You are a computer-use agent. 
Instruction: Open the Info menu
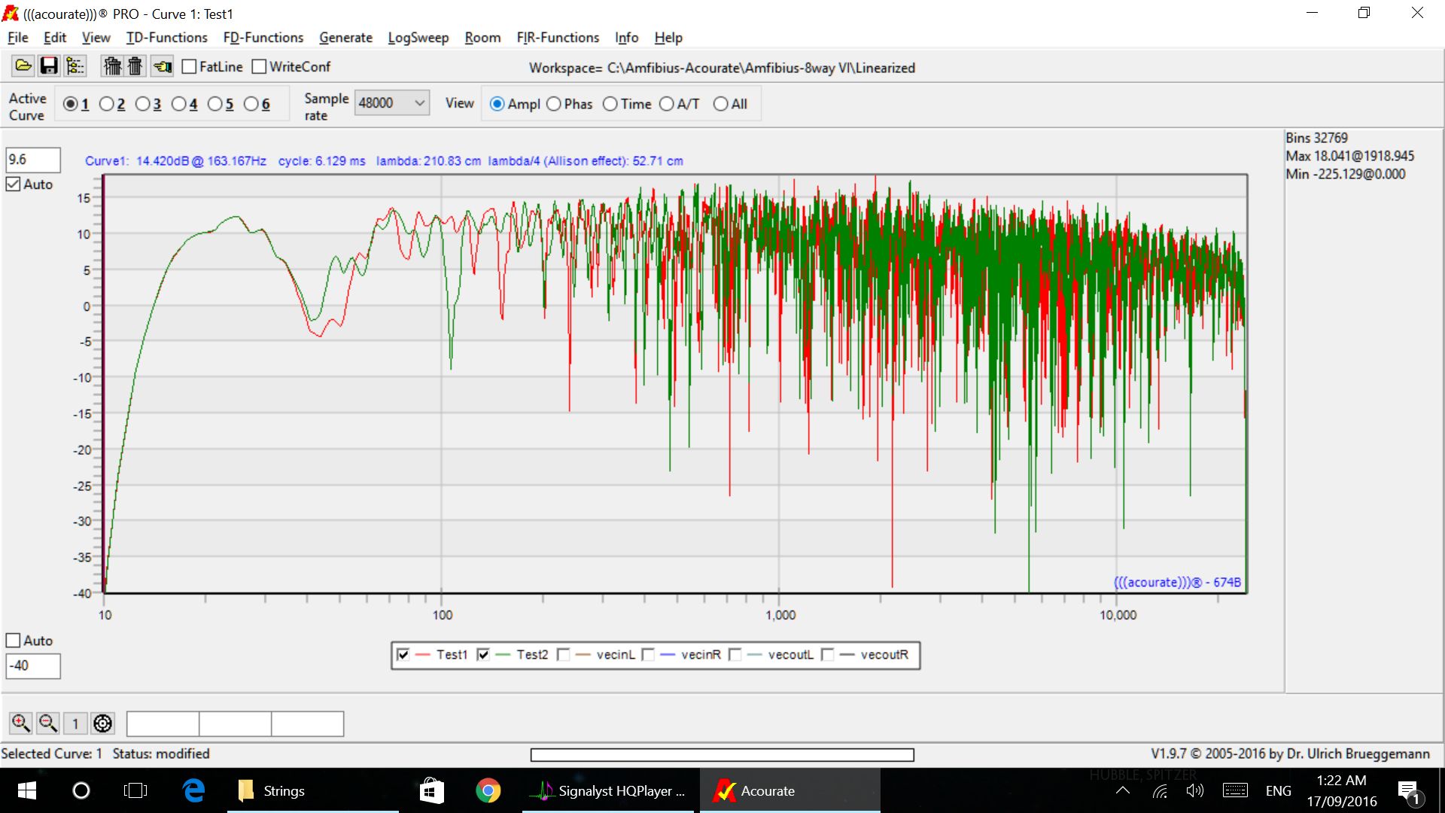(627, 38)
